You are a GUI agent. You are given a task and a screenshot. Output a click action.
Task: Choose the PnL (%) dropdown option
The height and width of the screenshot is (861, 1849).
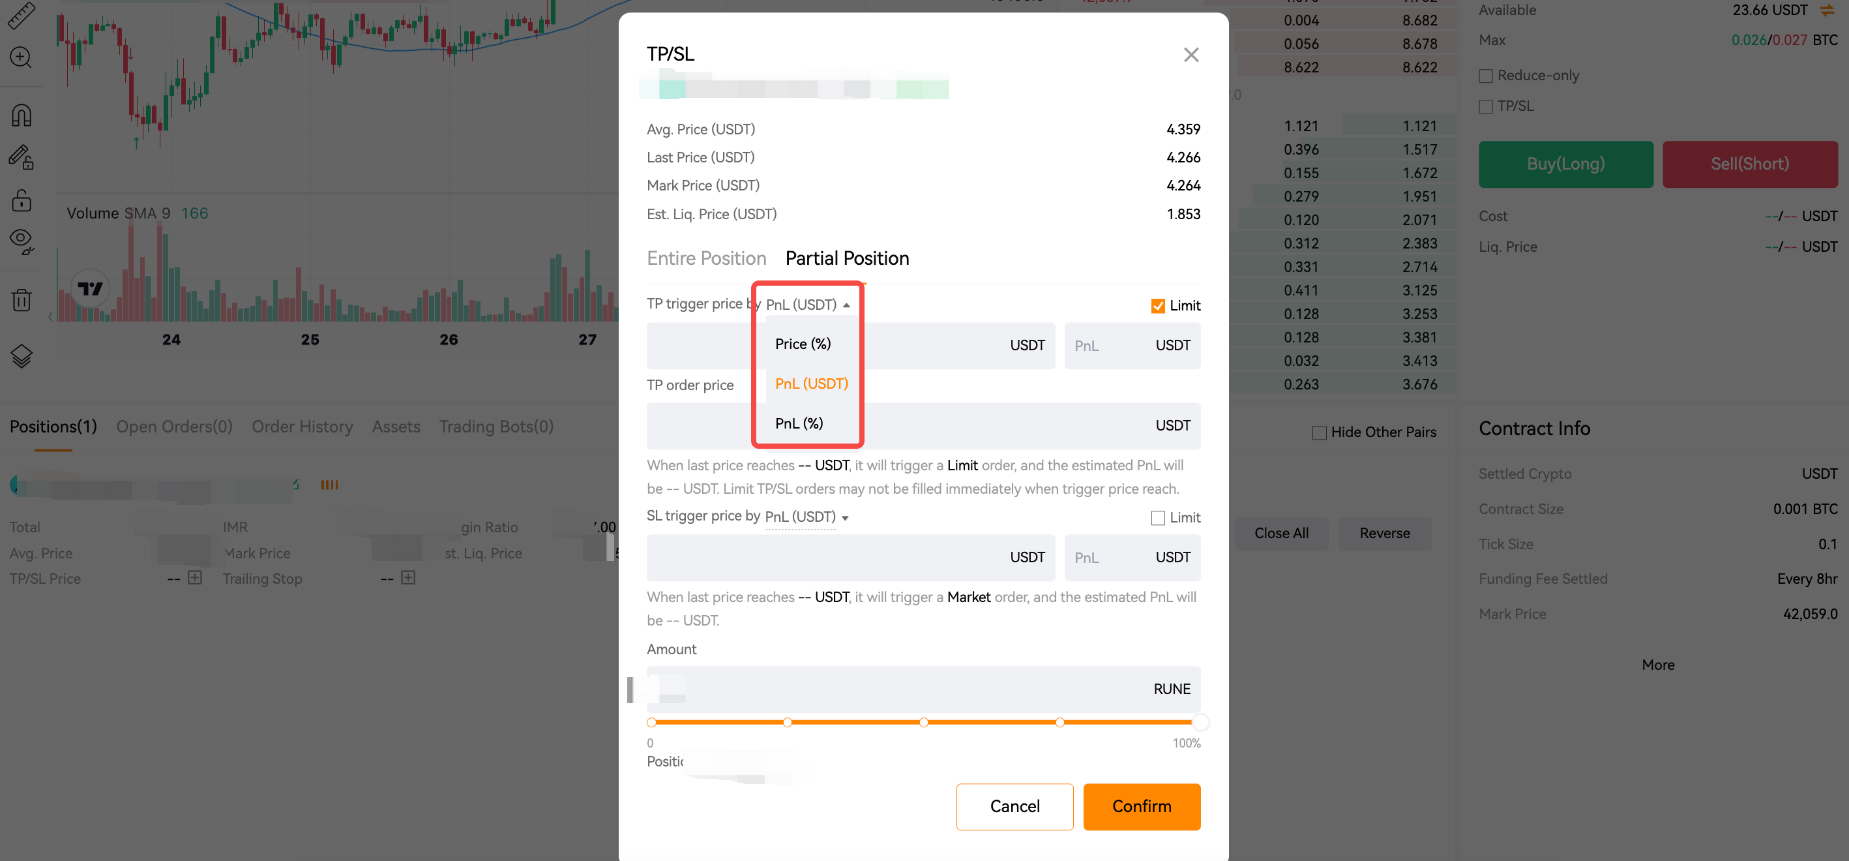coord(798,423)
